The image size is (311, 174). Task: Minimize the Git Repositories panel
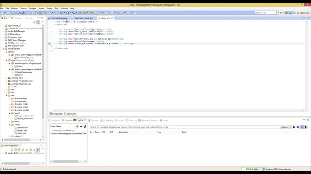38,145
